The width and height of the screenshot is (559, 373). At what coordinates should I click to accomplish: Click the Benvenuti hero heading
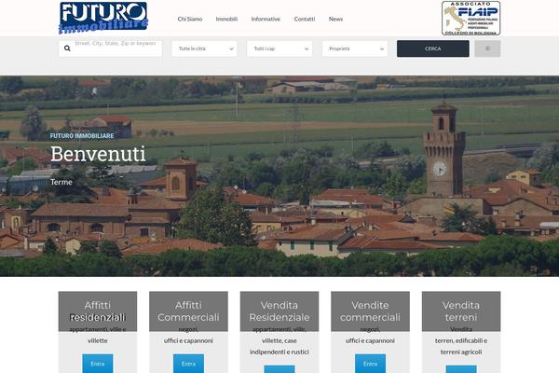[x=98, y=154]
